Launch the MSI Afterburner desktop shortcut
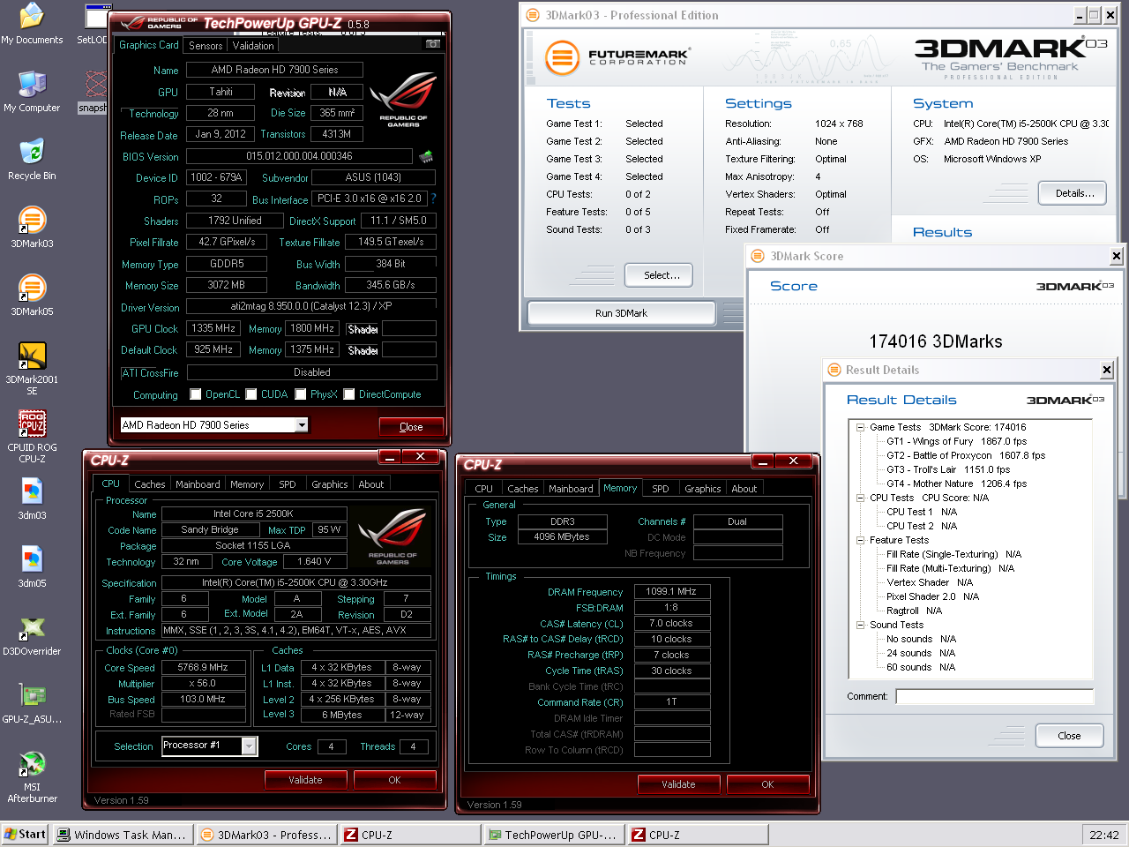The image size is (1129, 847). (32, 776)
